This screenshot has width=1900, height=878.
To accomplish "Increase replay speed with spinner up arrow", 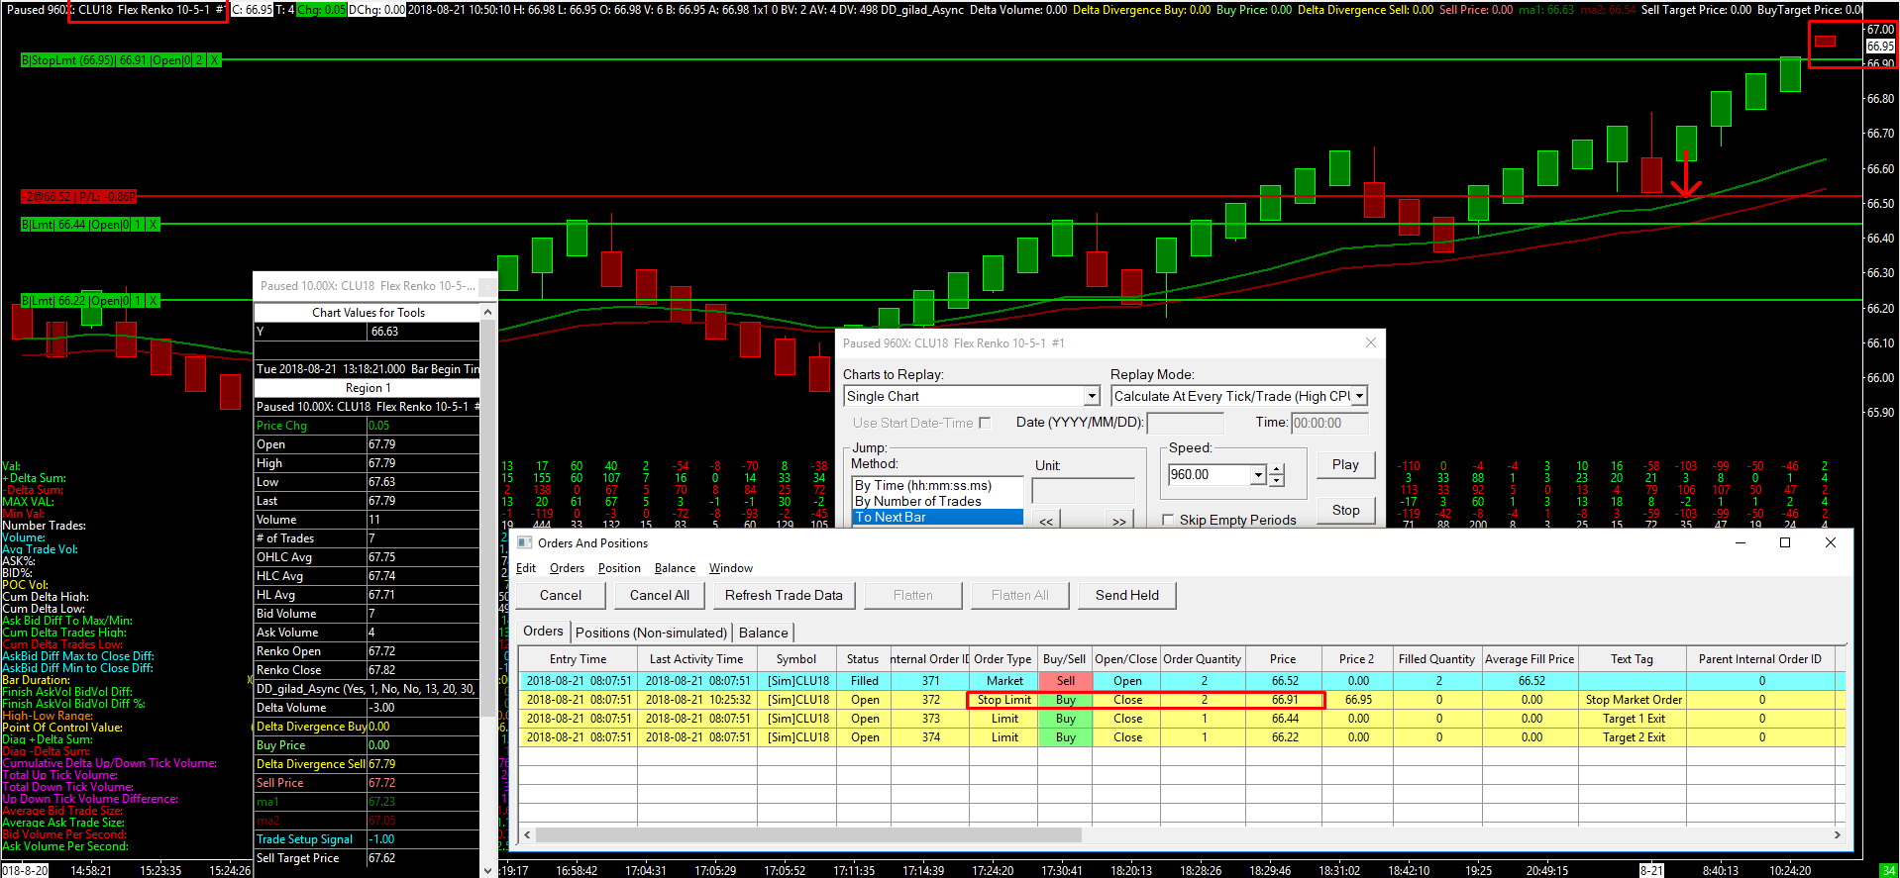I will (x=1277, y=469).
